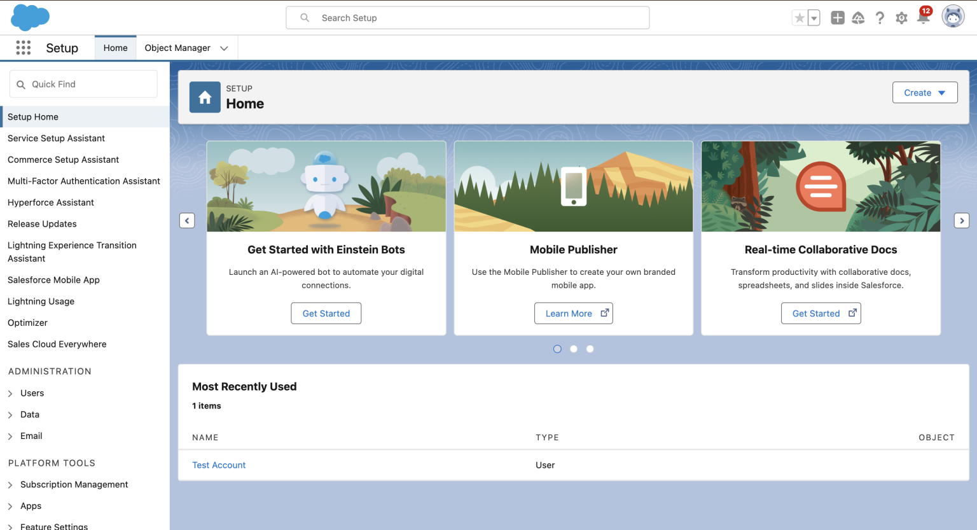View notifications via the bell icon
This screenshot has height=530, width=977.
[x=923, y=18]
